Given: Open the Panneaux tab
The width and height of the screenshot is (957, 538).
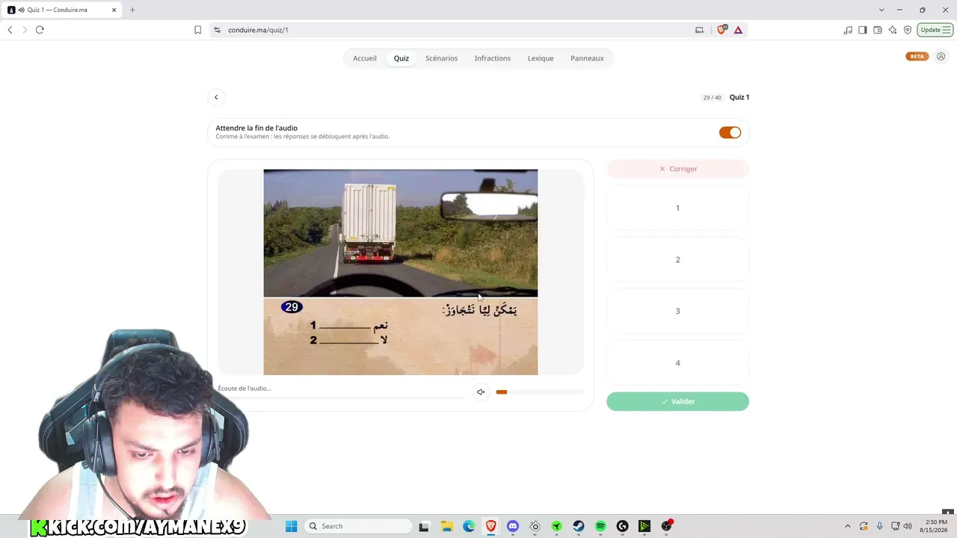Looking at the screenshot, I should (x=587, y=58).
